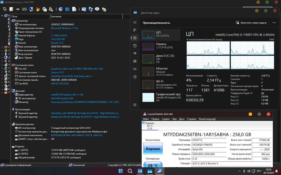Click the Значение column header in AIDA64

(86, 17)
